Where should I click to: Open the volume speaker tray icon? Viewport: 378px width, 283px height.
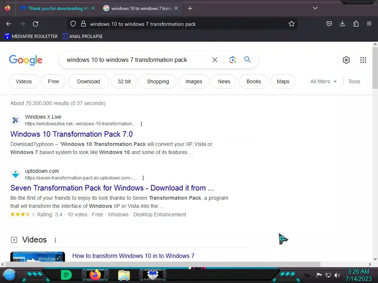(x=337, y=275)
